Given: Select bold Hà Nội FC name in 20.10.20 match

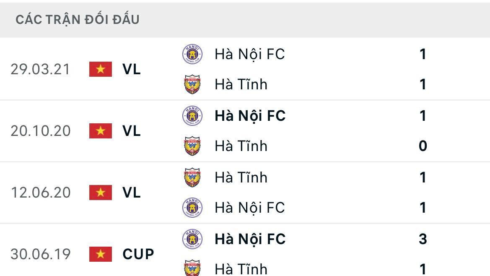Looking at the screenshot, I should [250, 116].
